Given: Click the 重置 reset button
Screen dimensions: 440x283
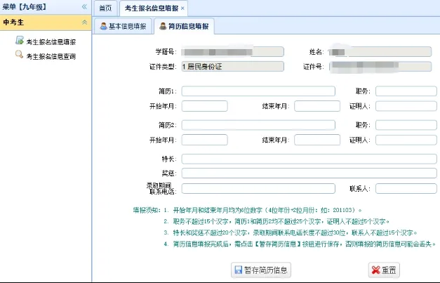Looking at the screenshot, I should click(384, 270).
